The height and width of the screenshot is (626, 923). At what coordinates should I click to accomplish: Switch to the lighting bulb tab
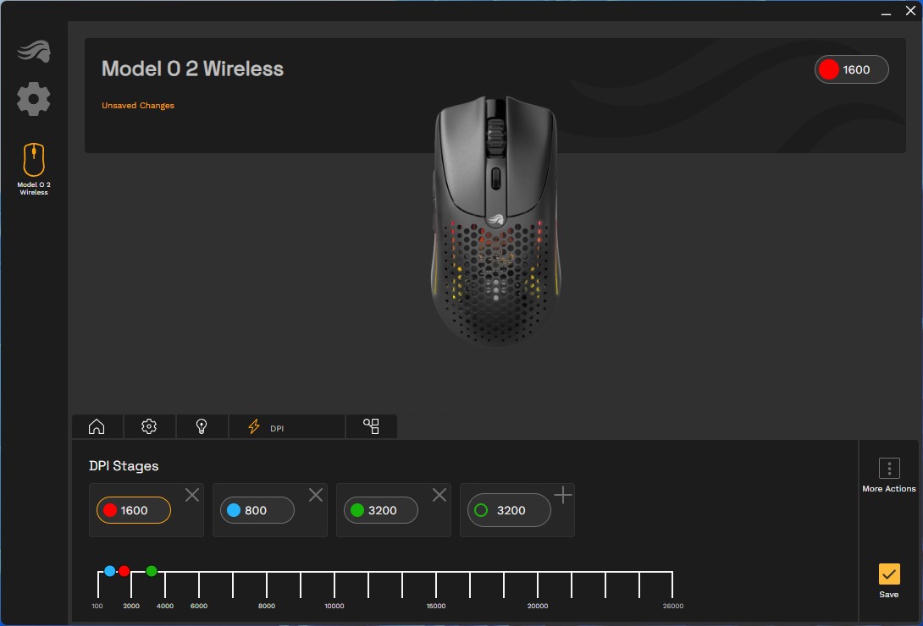[202, 426]
